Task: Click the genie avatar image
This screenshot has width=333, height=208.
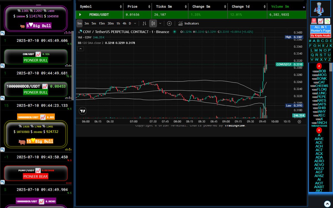Action: tap(321, 9)
